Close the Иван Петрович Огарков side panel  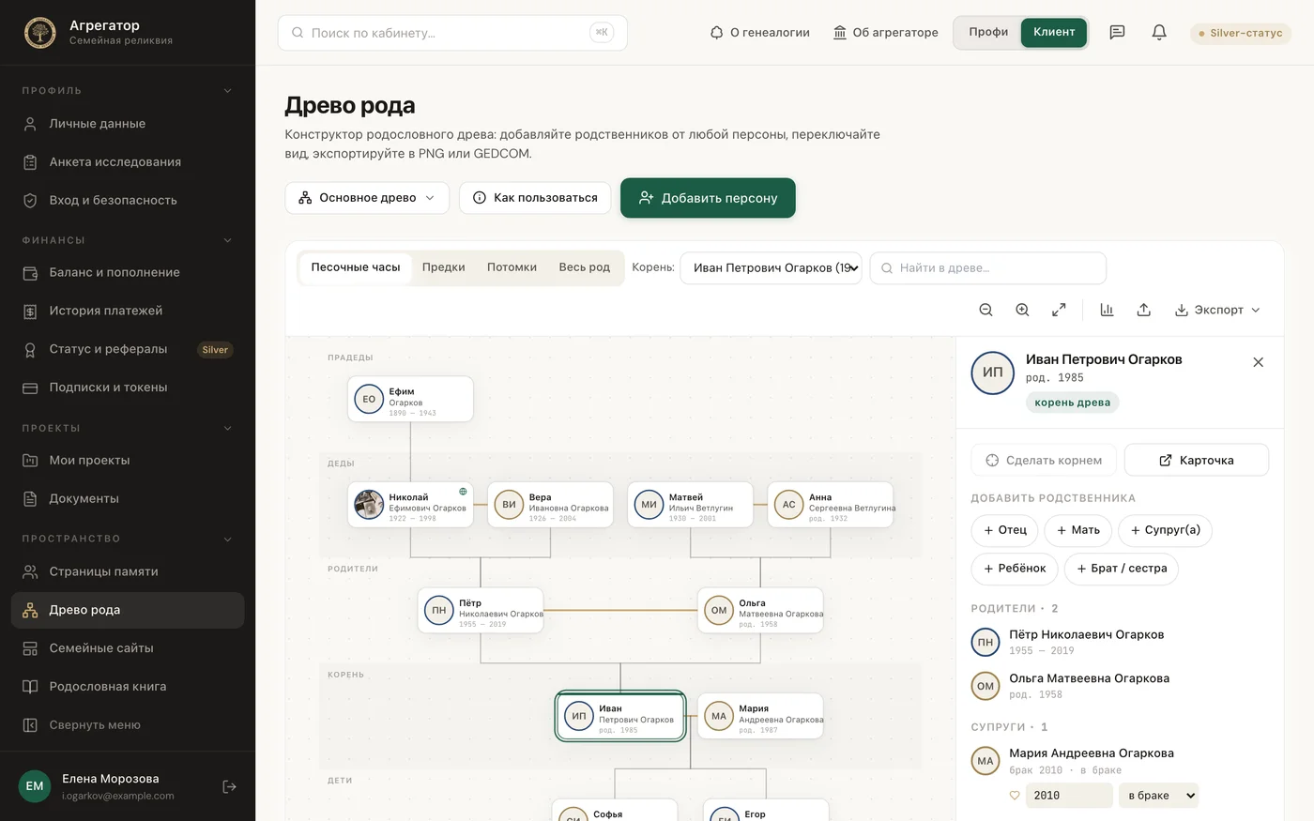[x=1258, y=362]
